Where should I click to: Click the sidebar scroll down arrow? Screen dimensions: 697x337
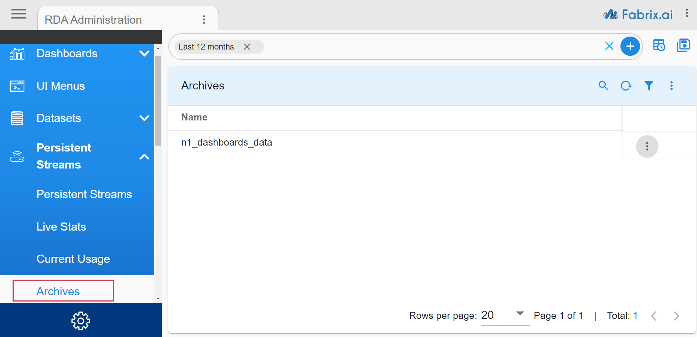pyautogui.click(x=158, y=299)
